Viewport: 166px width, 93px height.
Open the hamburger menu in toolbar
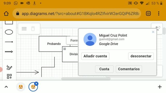tap(24, 29)
